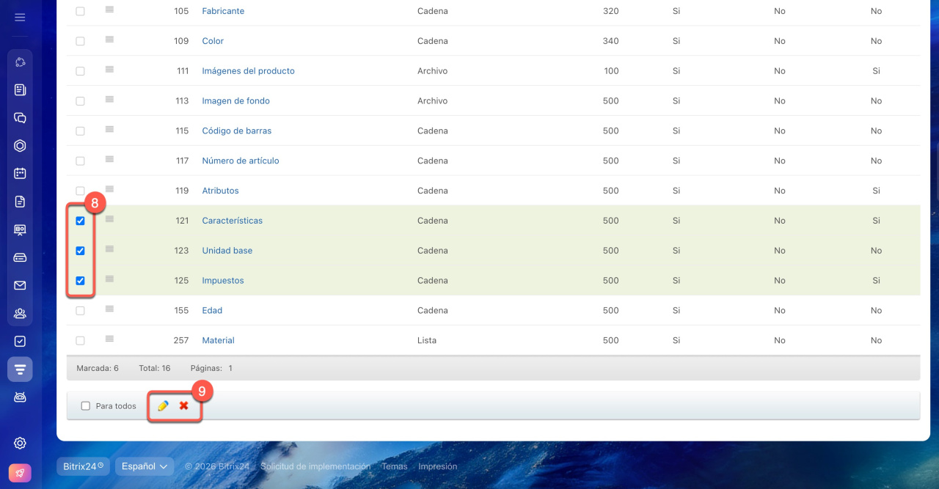Open the settings gear in the sidebar
The height and width of the screenshot is (489, 939).
[20, 443]
